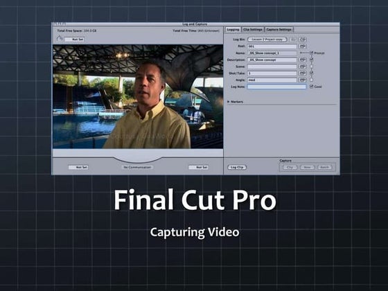Screen dimensions: 388x291
Task: Toggle the Scene include-in-name checkbox
Action: (x=312, y=67)
